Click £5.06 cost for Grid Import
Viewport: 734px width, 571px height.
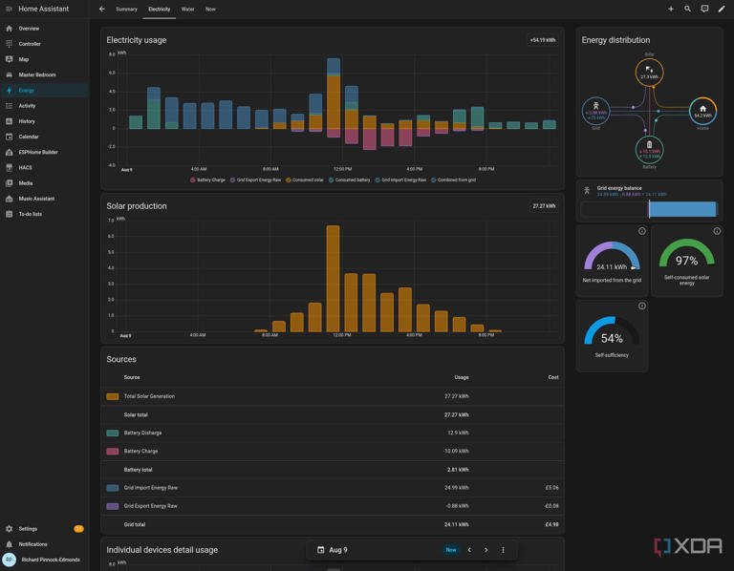tap(551, 488)
